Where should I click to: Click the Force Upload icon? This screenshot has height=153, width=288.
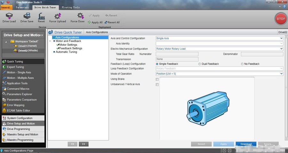click(57, 16)
